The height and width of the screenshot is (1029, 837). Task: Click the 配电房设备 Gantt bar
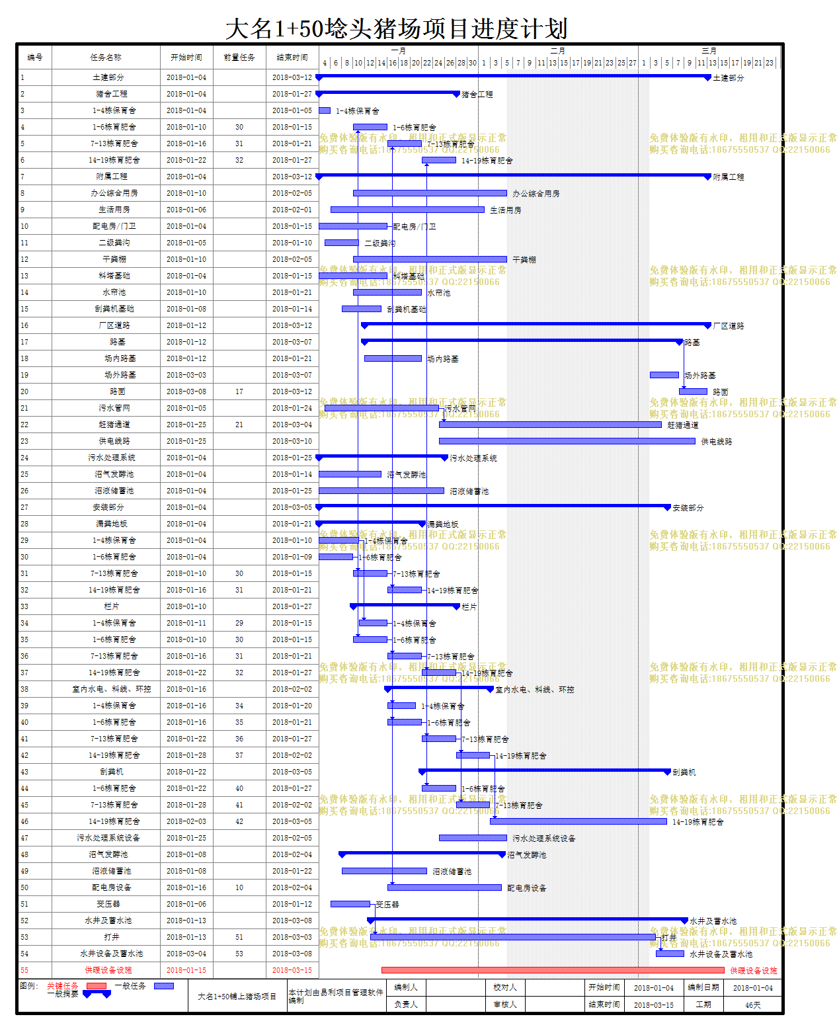click(444, 887)
